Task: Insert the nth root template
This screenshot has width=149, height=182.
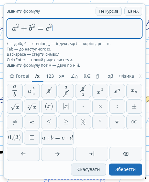Action: pyautogui.click(x=32, y=107)
